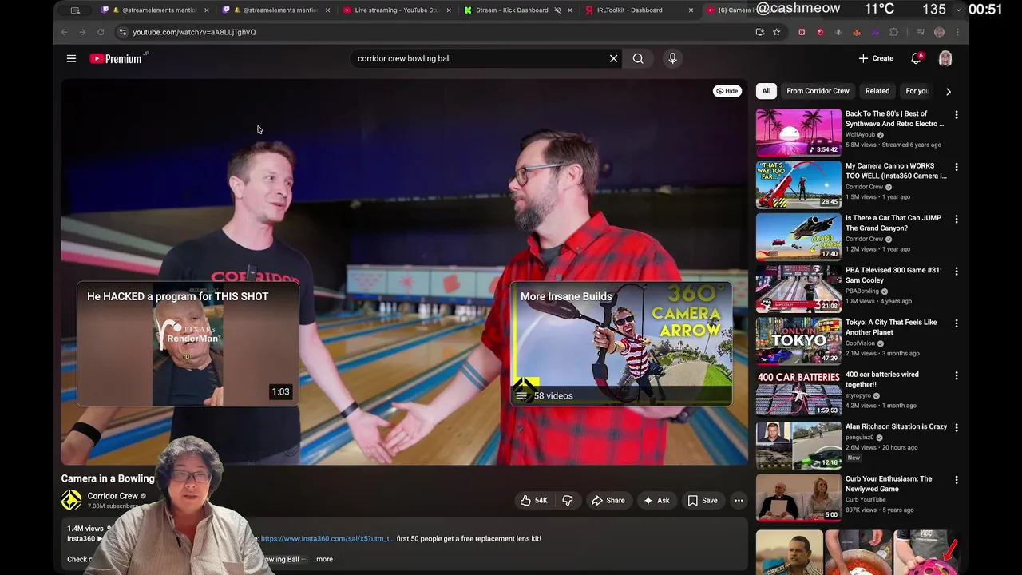Go back in browser
Screen dimensions: 1022x575
65,32
